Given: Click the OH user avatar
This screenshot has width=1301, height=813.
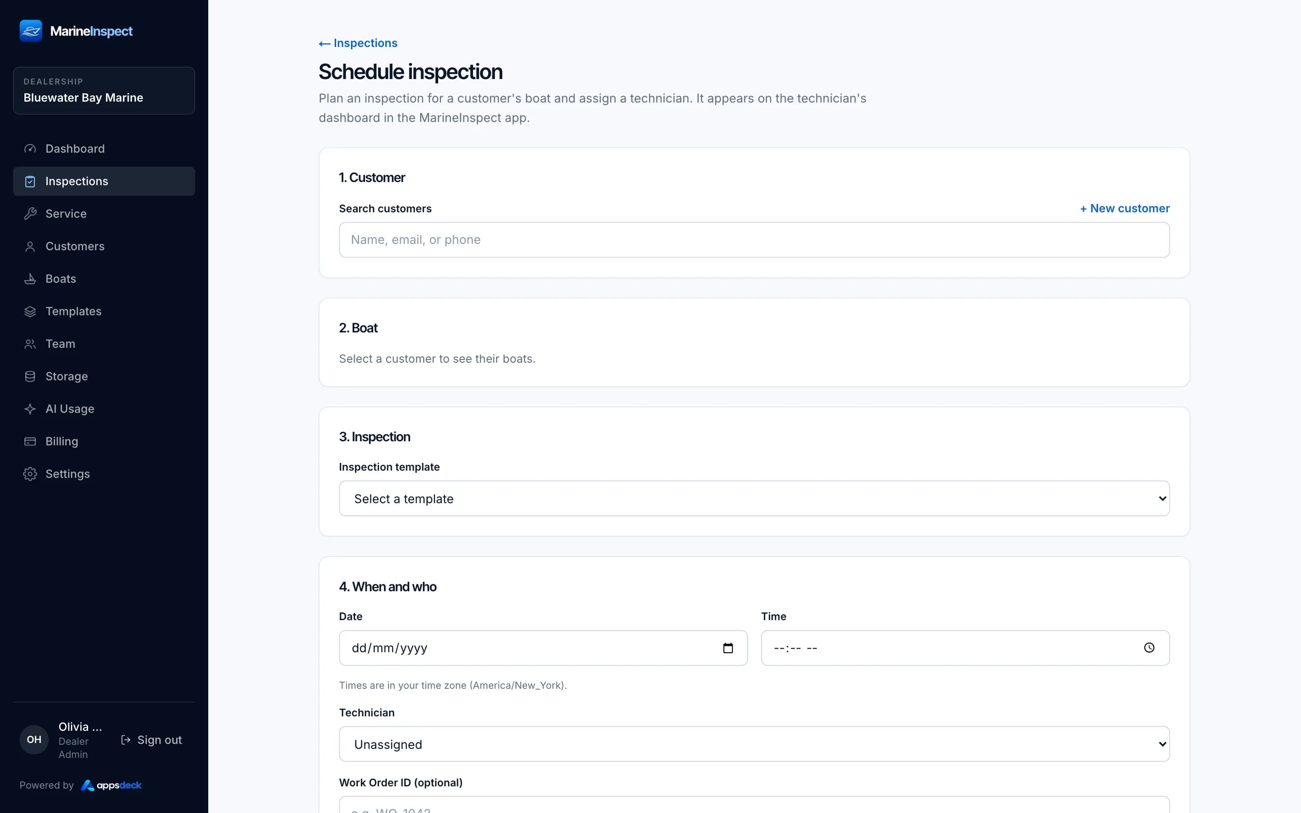Looking at the screenshot, I should (34, 740).
